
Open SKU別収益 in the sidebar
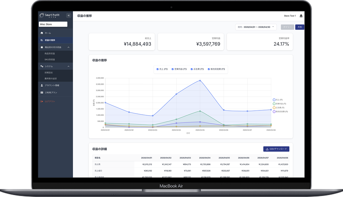point(49,59)
